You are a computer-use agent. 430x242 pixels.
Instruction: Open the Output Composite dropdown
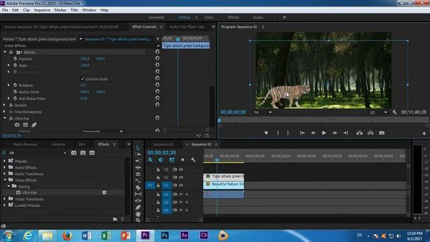(x=102, y=132)
